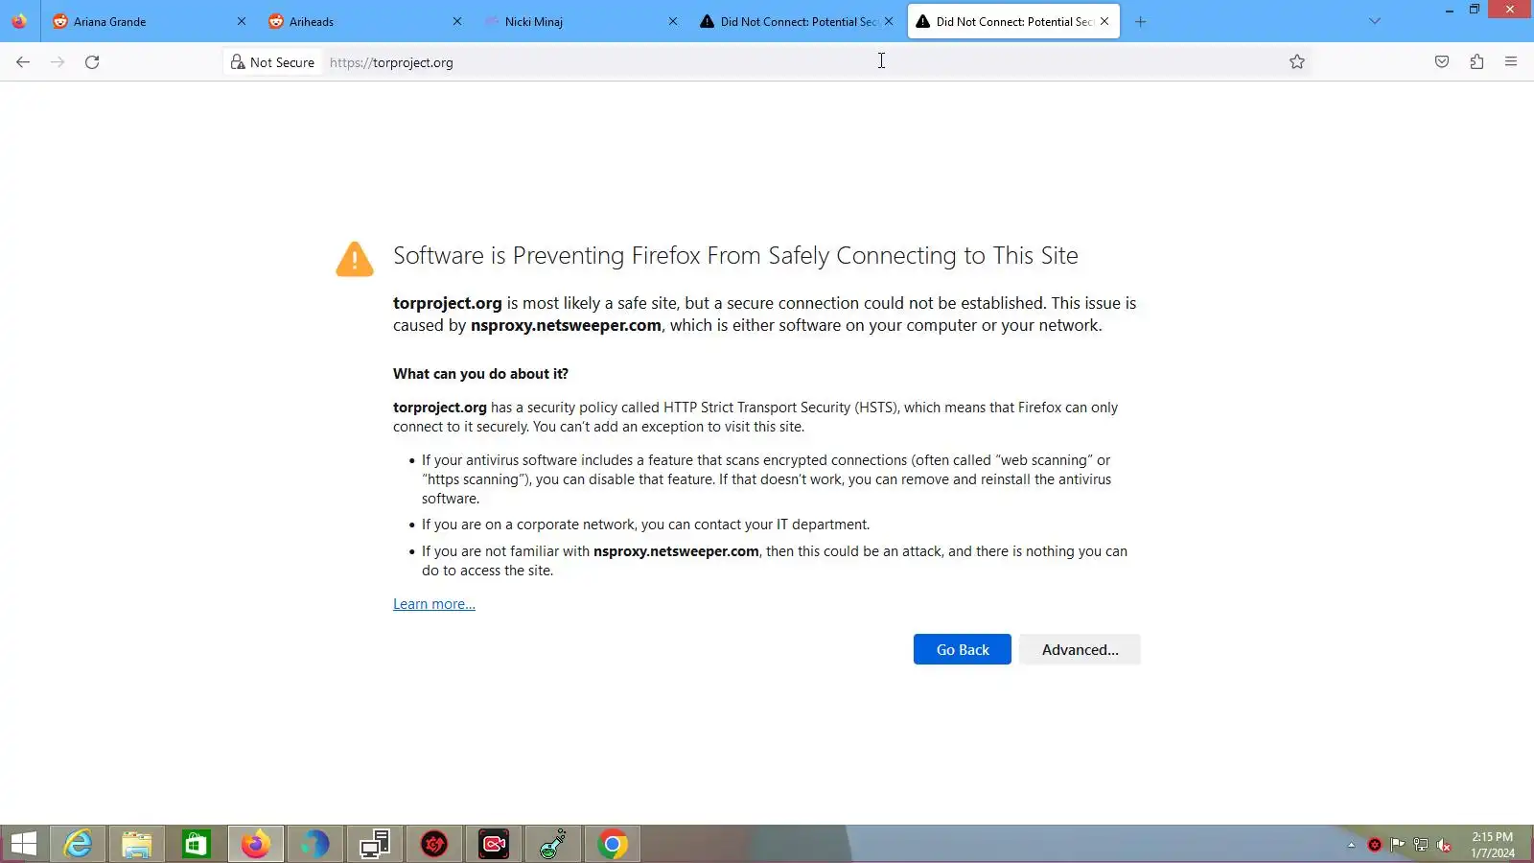Click the Go Back button

[x=963, y=649]
